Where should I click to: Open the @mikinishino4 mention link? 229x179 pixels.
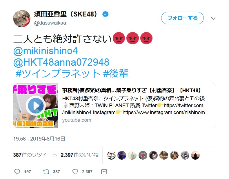click(x=46, y=51)
